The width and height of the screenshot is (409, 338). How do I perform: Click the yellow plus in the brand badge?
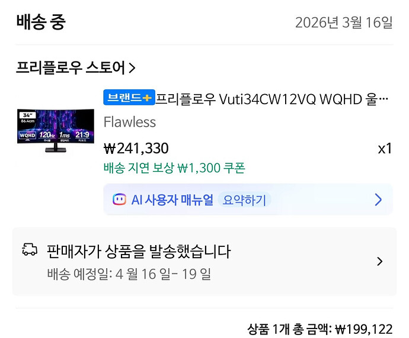point(147,98)
